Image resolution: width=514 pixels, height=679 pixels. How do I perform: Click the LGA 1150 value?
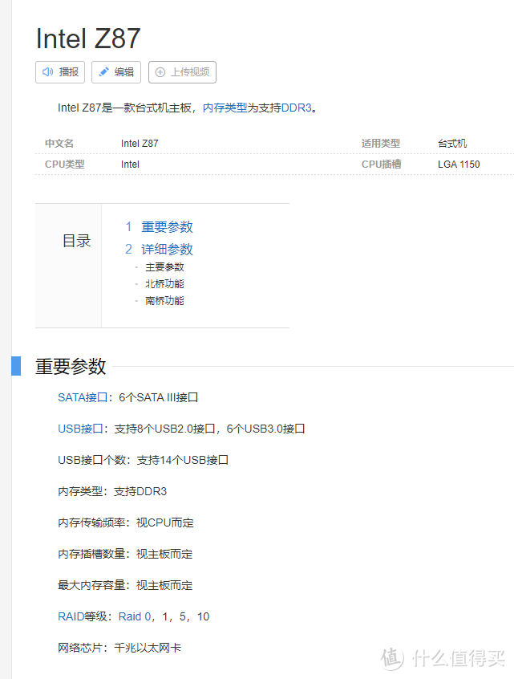coord(459,165)
